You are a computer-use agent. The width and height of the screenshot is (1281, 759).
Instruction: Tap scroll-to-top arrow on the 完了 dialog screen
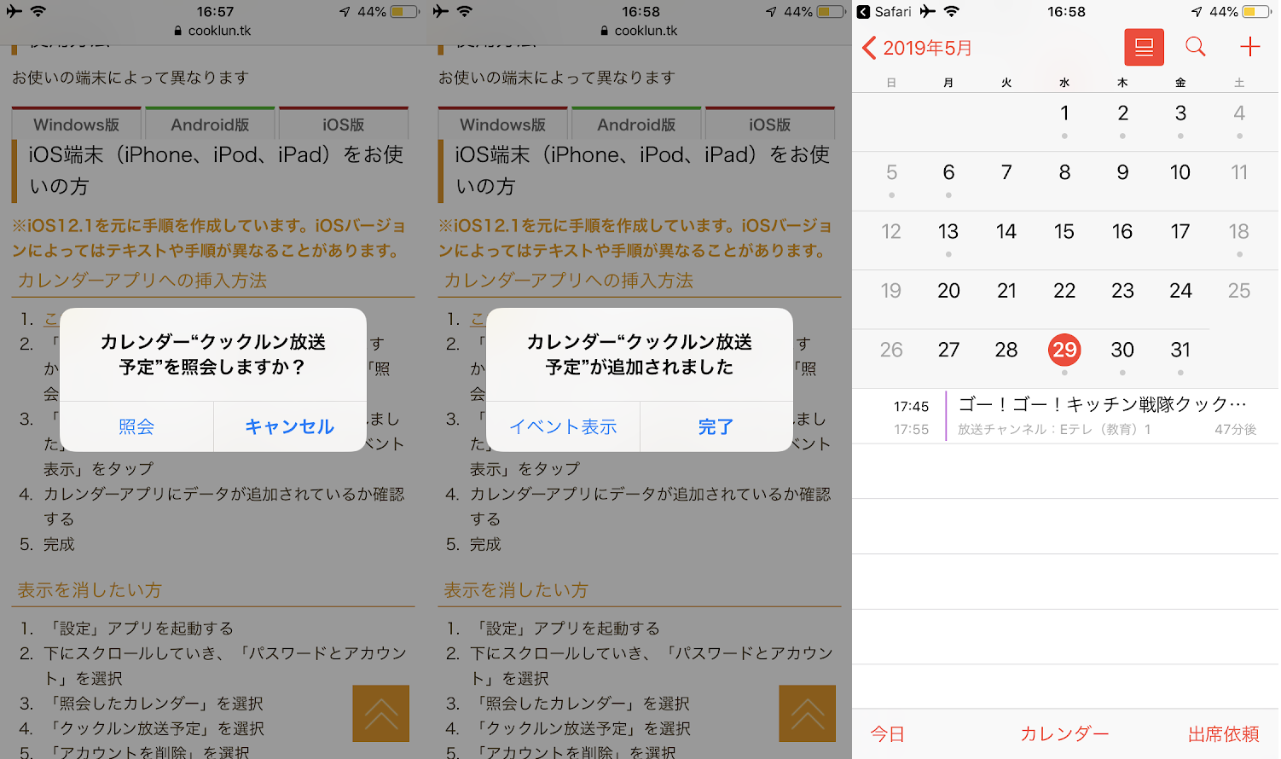807,713
